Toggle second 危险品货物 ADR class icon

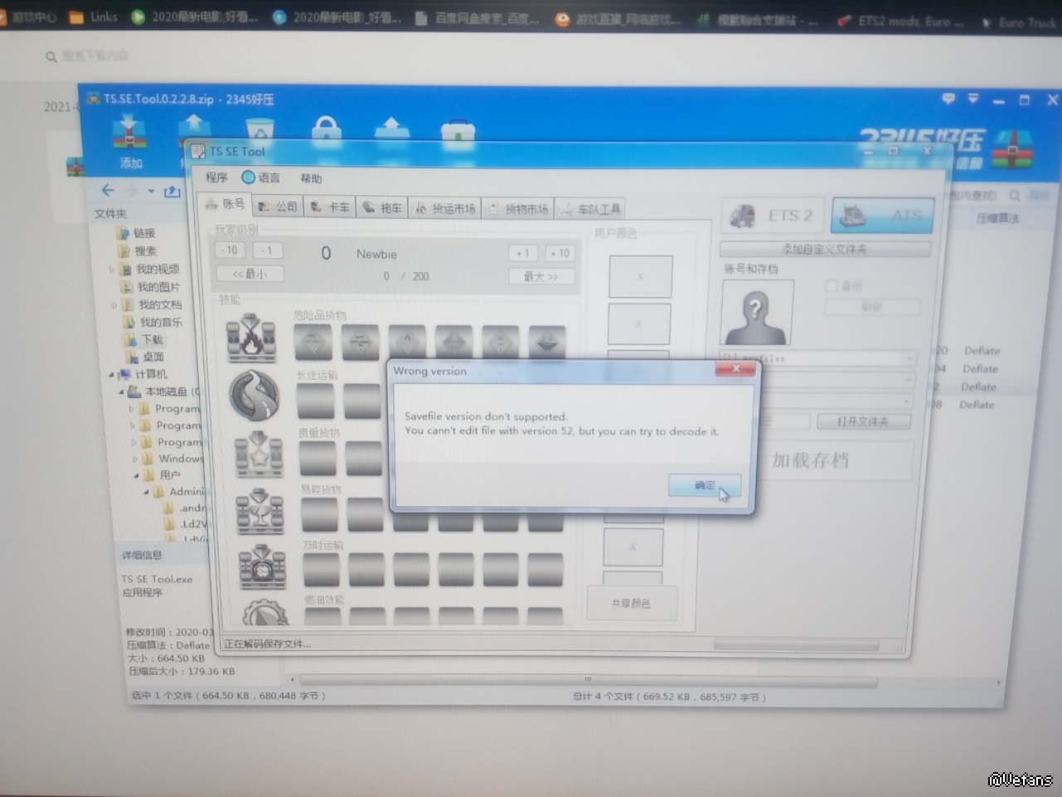pyautogui.click(x=361, y=342)
